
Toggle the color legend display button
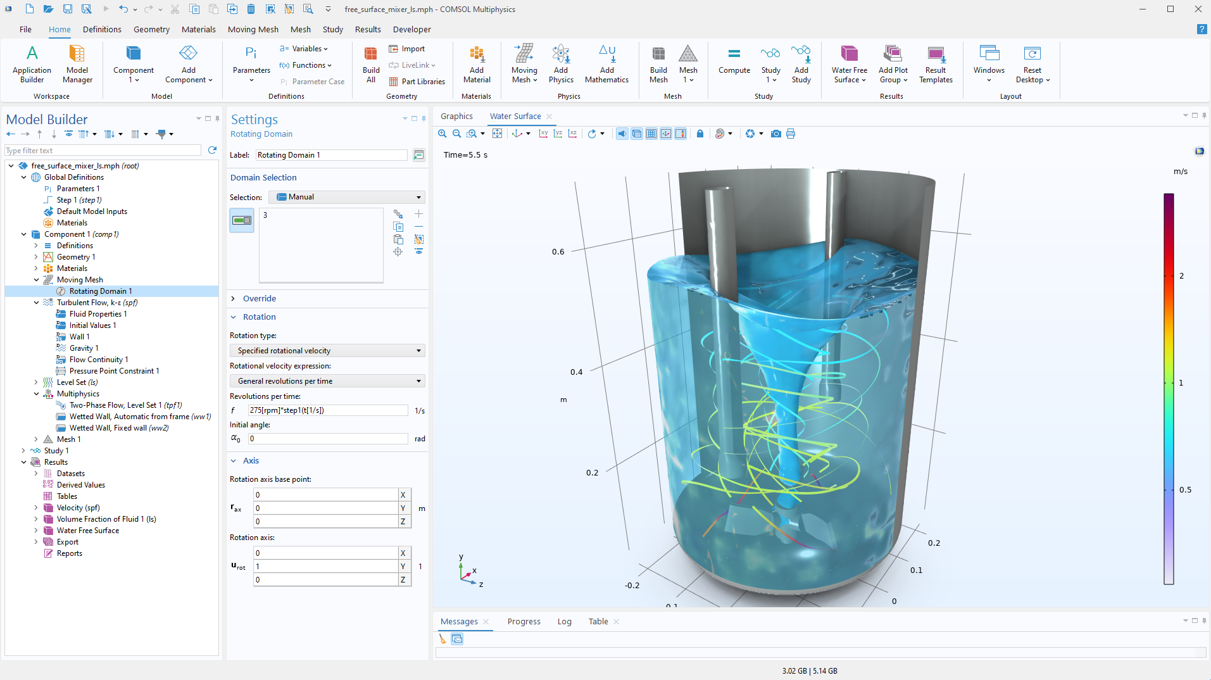(x=681, y=134)
